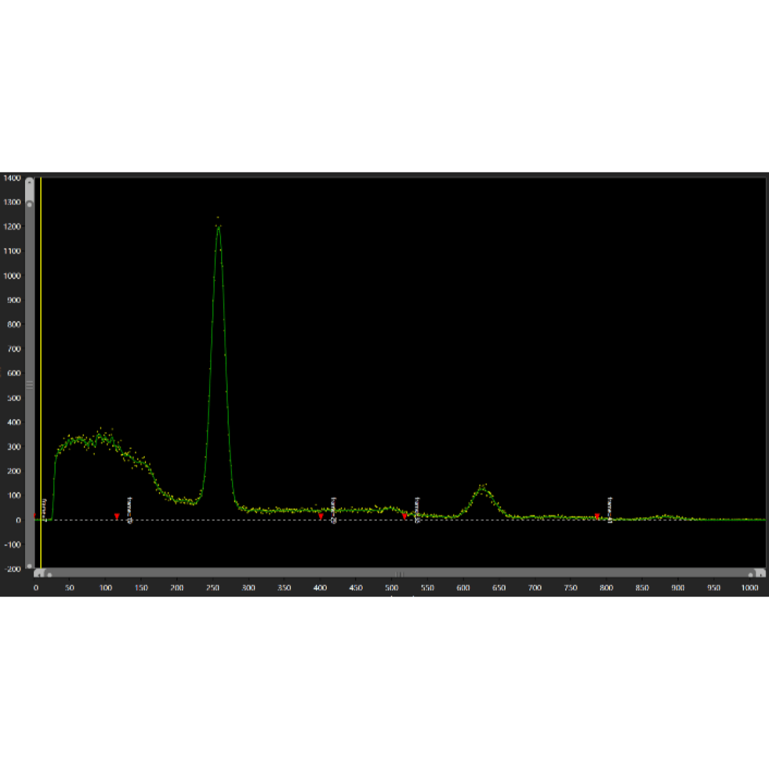The image size is (769, 769).
Task: Select the red marker near x-axis 115
Action: (117, 516)
